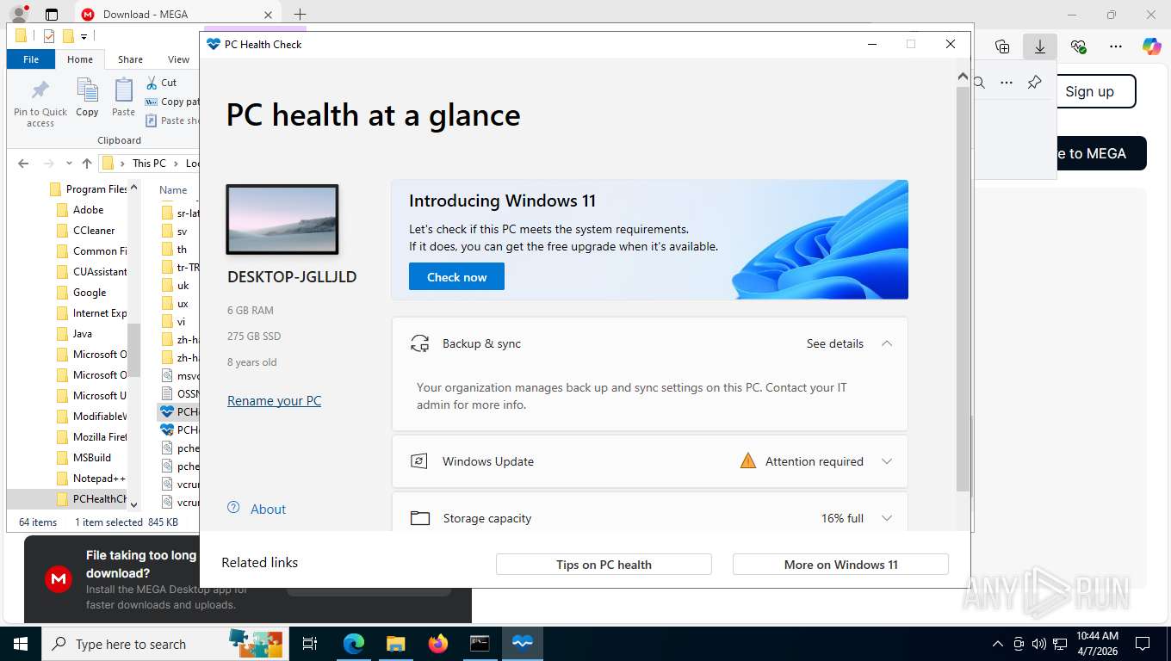Open Task View on taskbar
This screenshot has width=1171, height=661.
point(310,644)
